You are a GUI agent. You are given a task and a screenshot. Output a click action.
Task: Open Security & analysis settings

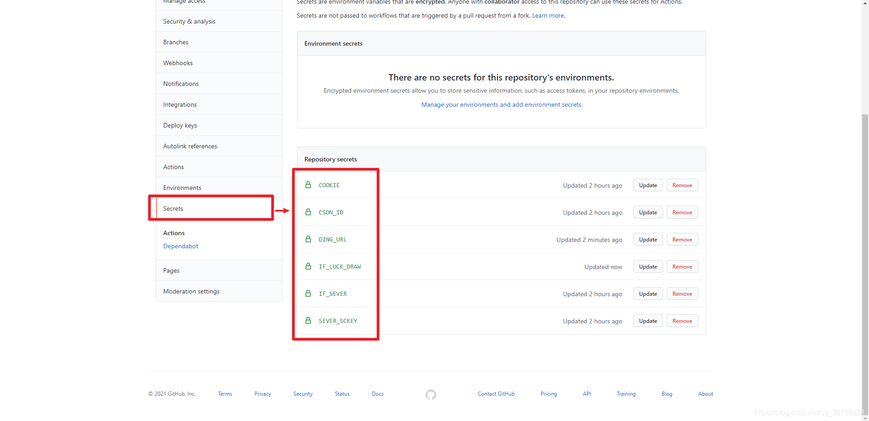(219, 21)
